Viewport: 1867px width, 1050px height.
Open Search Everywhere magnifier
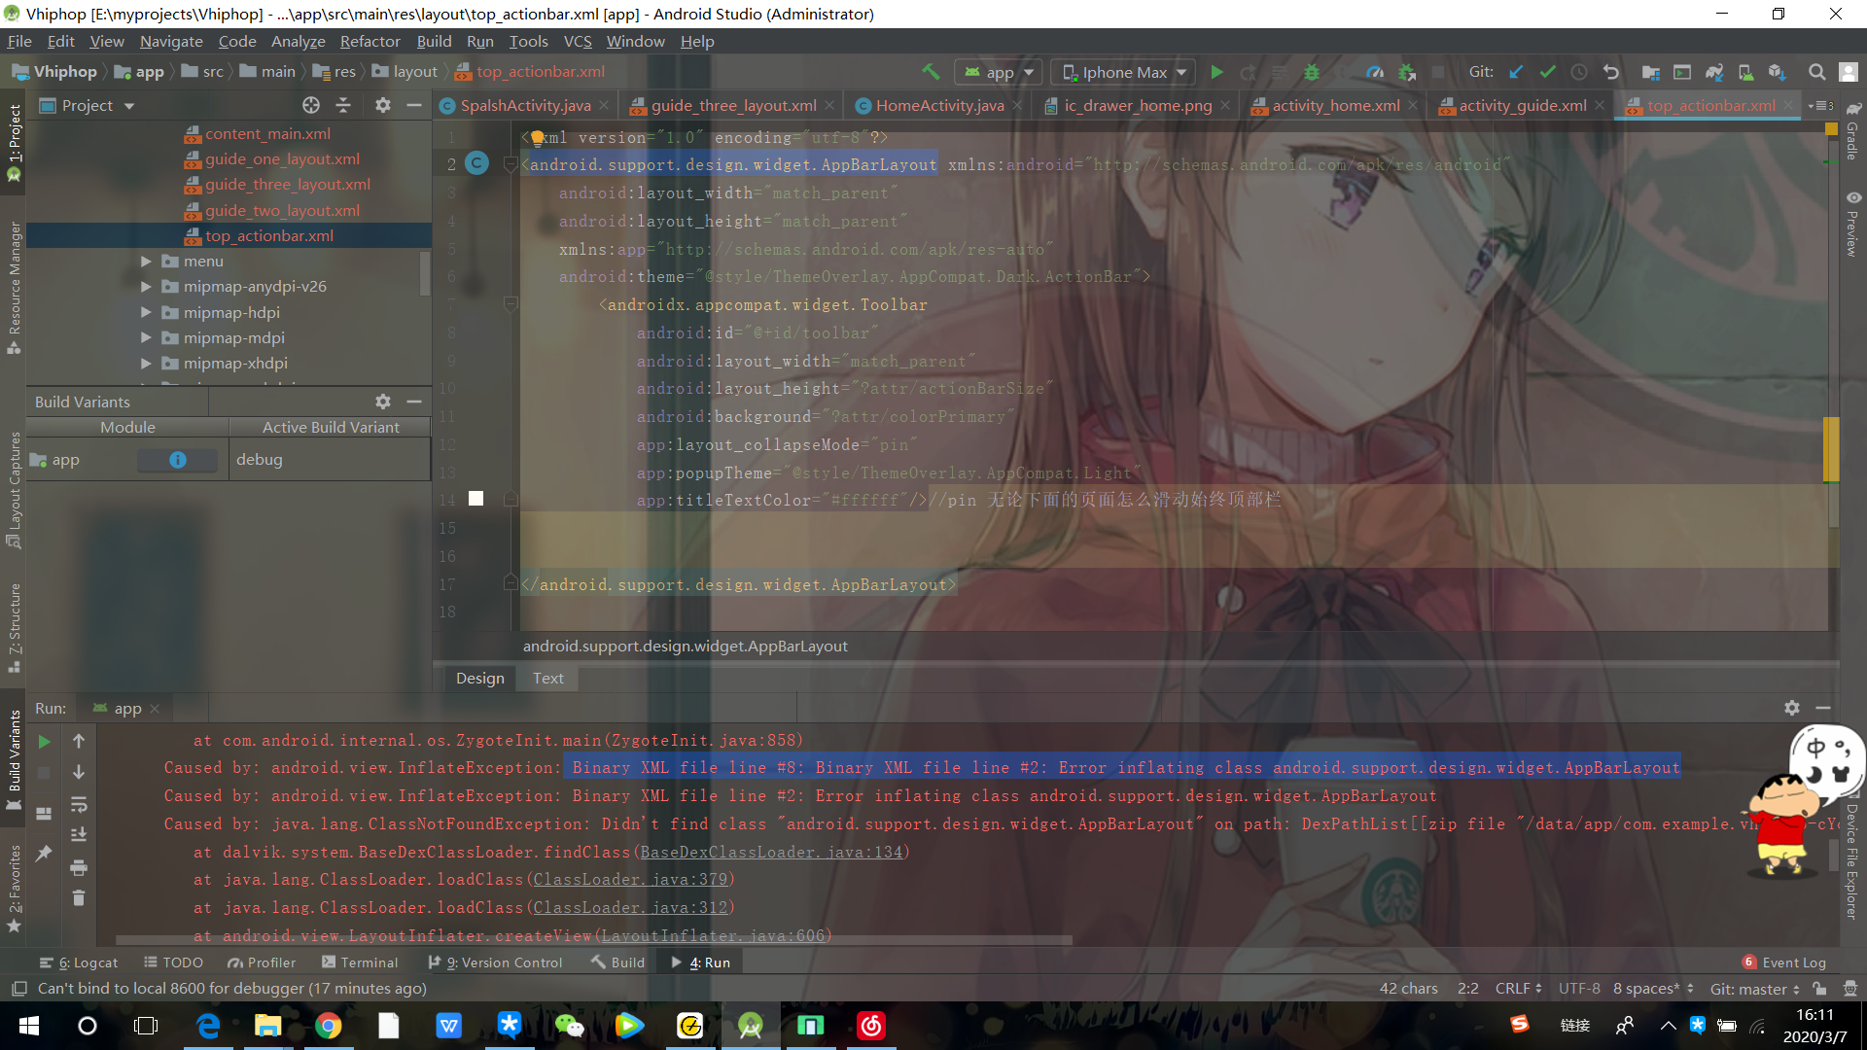1815,72
